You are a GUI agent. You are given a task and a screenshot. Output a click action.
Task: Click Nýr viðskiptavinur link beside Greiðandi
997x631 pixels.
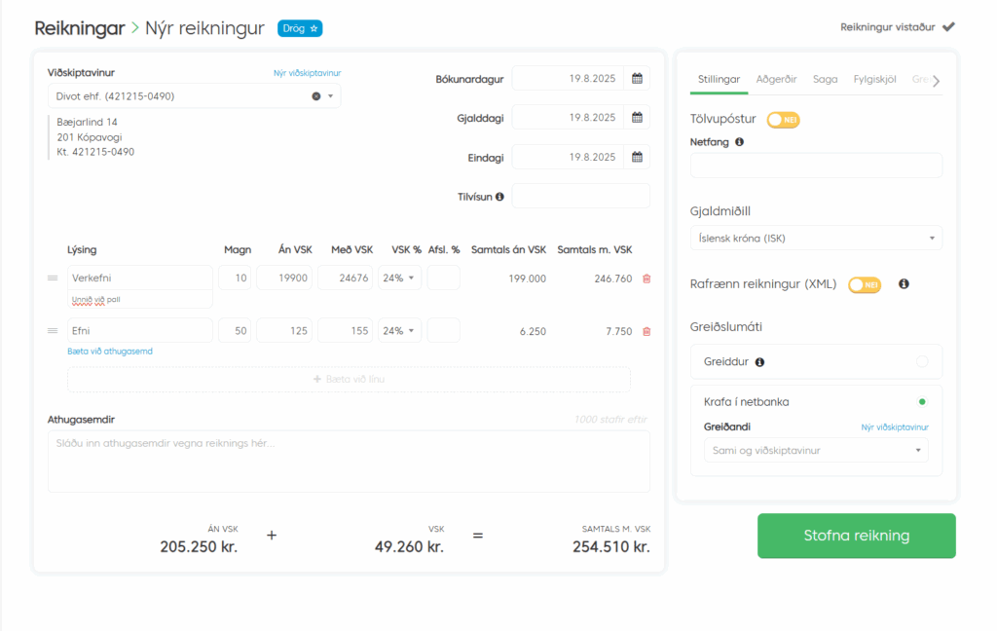(x=895, y=427)
